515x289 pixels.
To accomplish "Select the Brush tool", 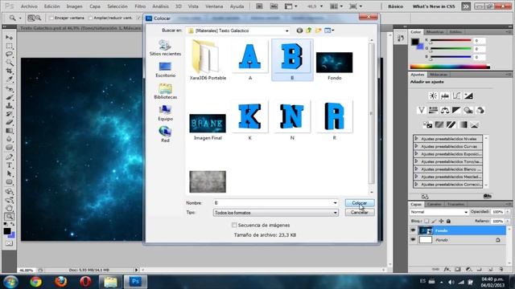I will tap(9, 97).
